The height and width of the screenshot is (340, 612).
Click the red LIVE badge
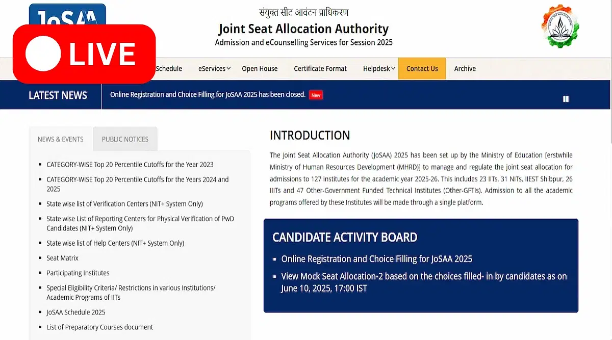(x=84, y=54)
